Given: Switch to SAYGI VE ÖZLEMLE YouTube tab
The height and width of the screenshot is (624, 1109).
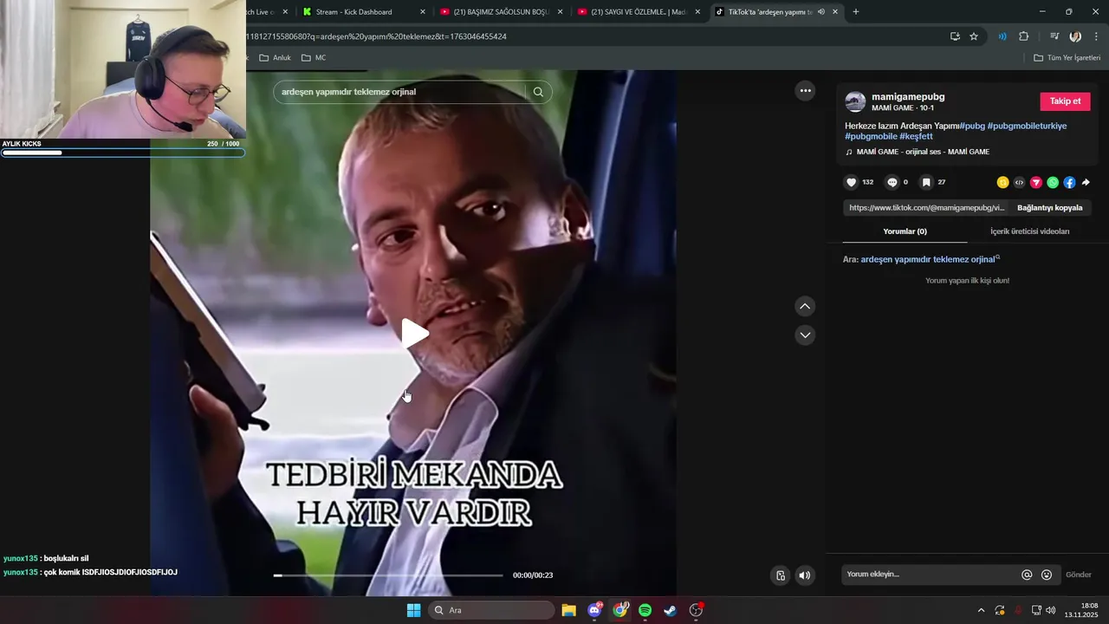Looking at the screenshot, I should click(x=638, y=11).
